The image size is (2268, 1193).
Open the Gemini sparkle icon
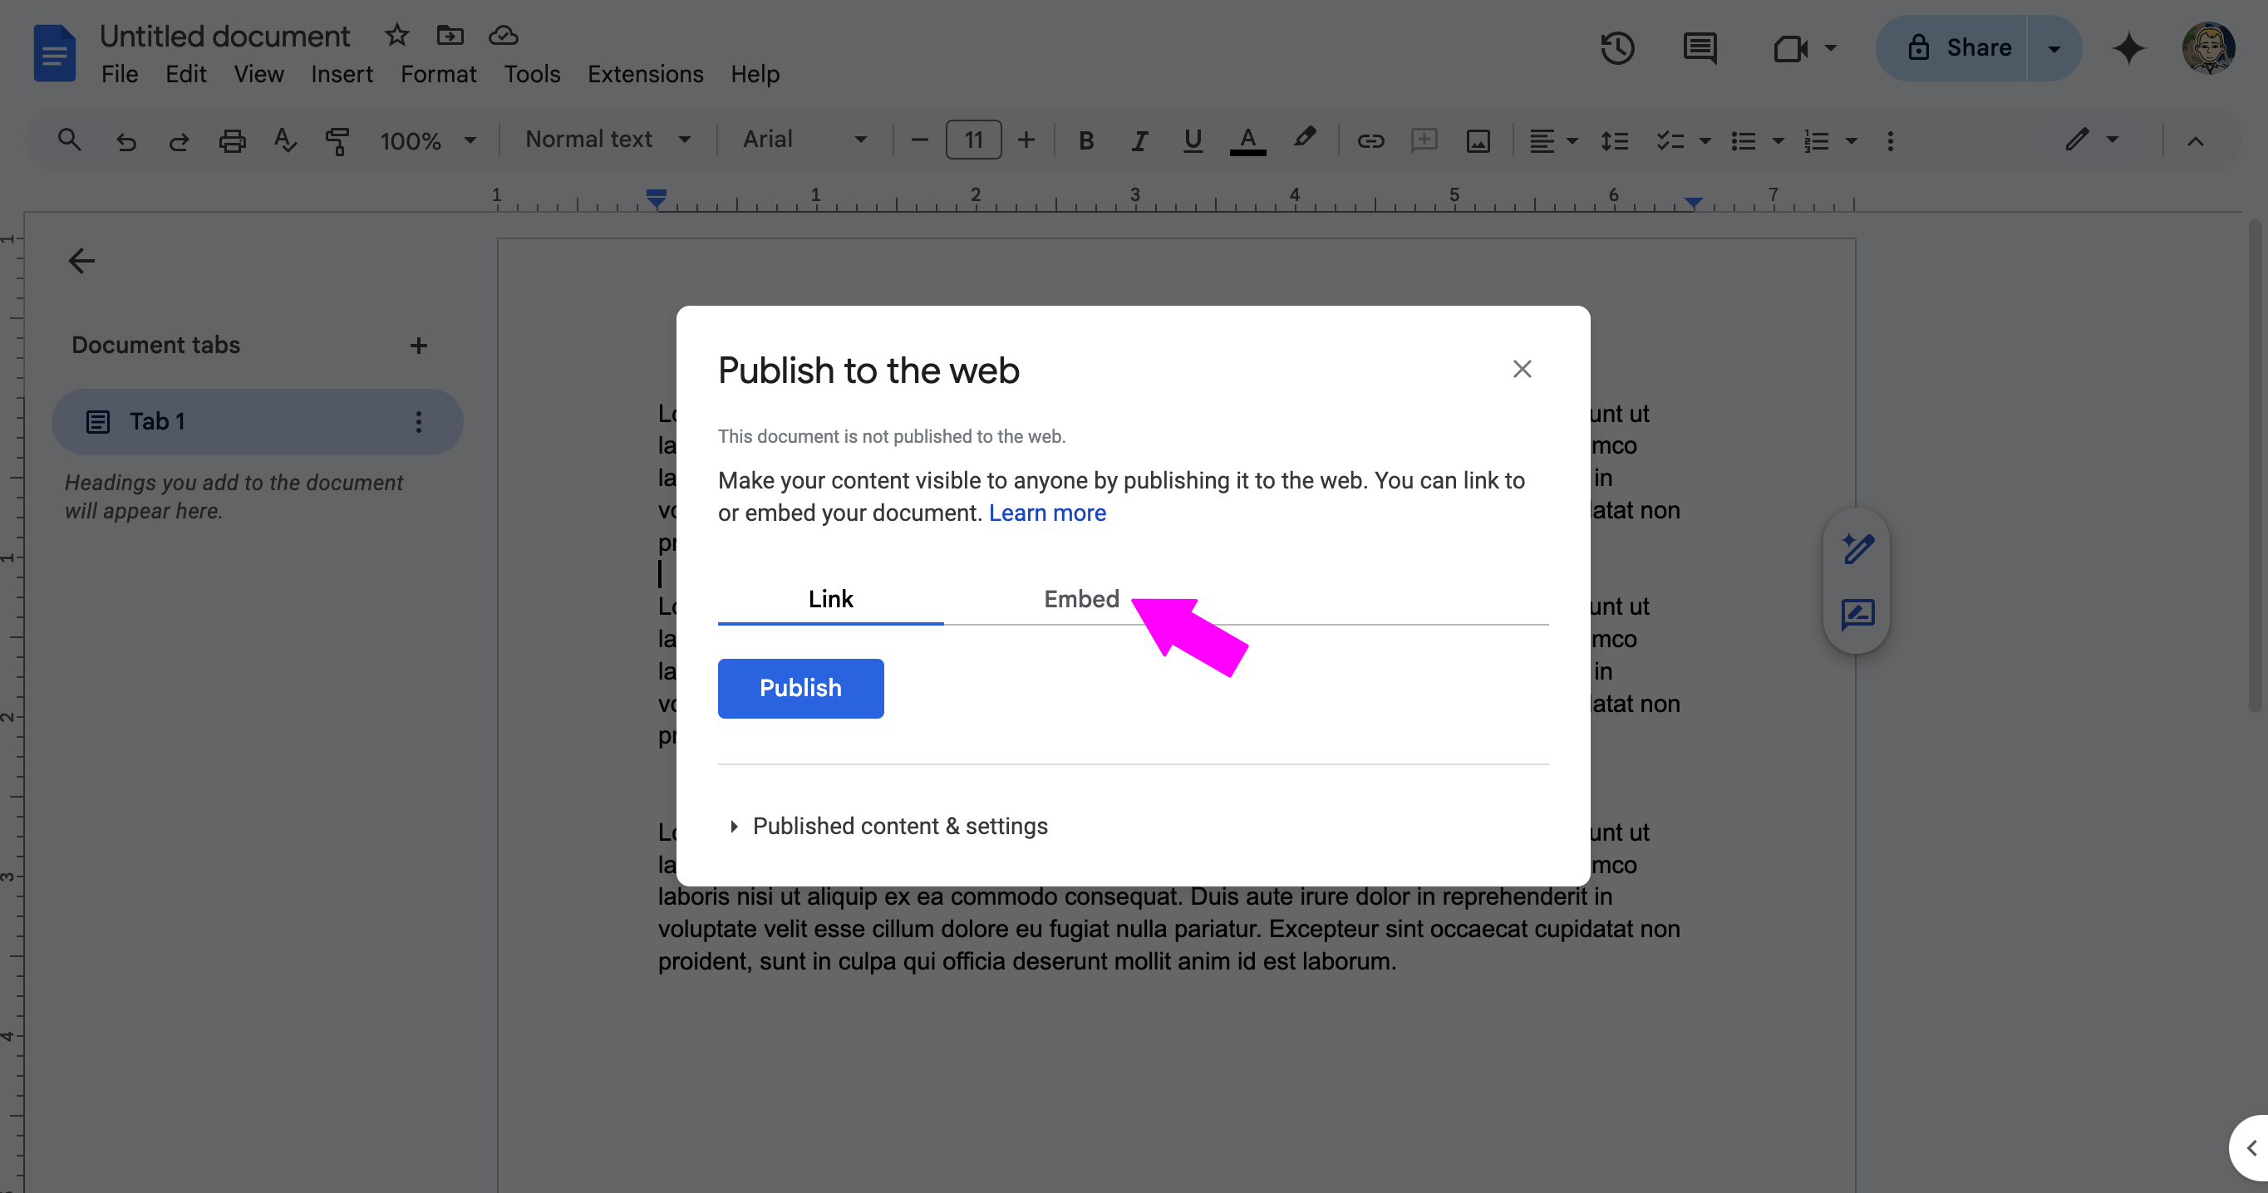2128,47
